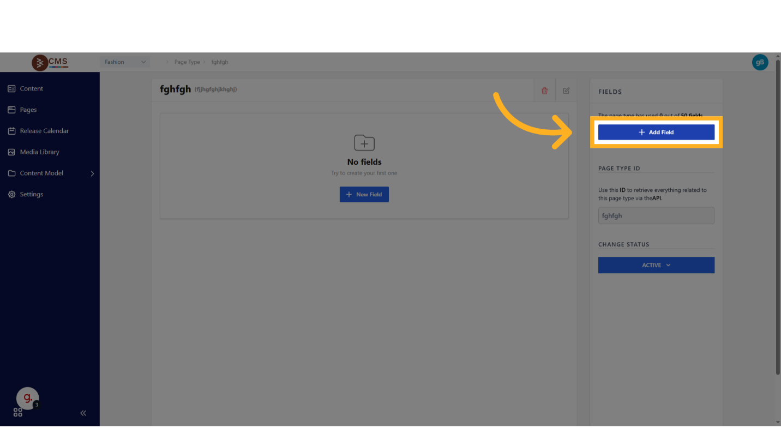This screenshot has height=439, width=781.
Task: Click the folder plus icon above No fields
Action: [364, 143]
